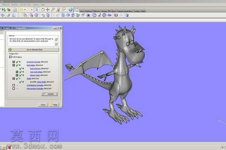Screen dimensions: 226x150
Task: Click the yellow Undo arrow icon
Action: [21, 10]
